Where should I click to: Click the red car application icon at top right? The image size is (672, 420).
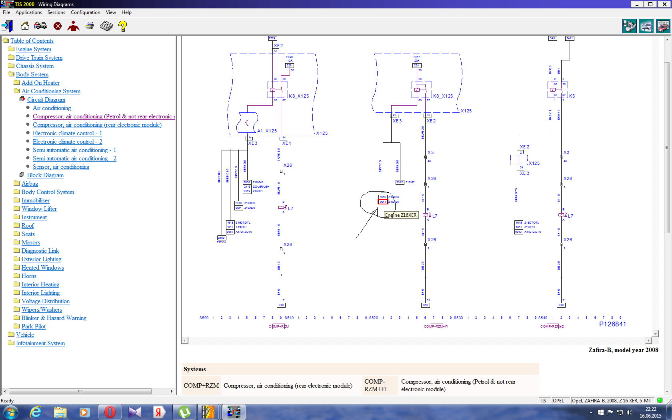pyautogui.click(x=663, y=26)
